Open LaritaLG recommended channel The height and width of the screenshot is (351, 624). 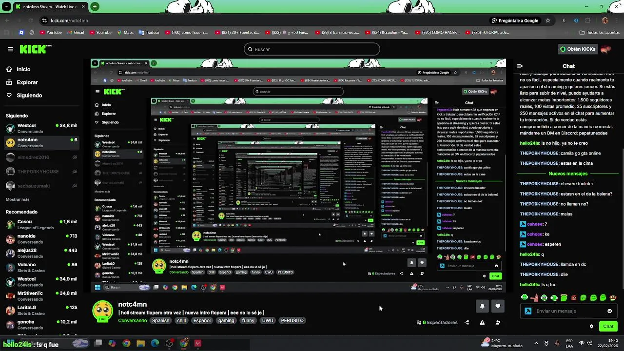pos(41,311)
